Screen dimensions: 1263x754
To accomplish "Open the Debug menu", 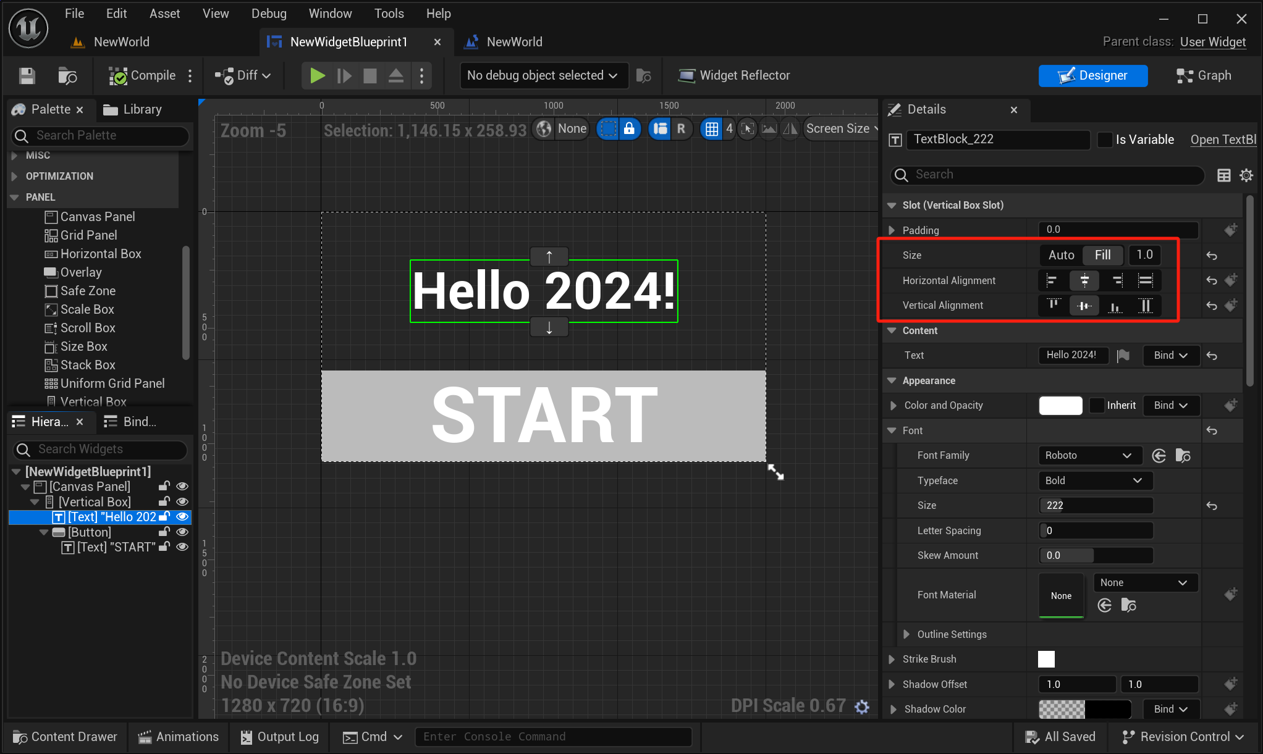I will [x=269, y=13].
